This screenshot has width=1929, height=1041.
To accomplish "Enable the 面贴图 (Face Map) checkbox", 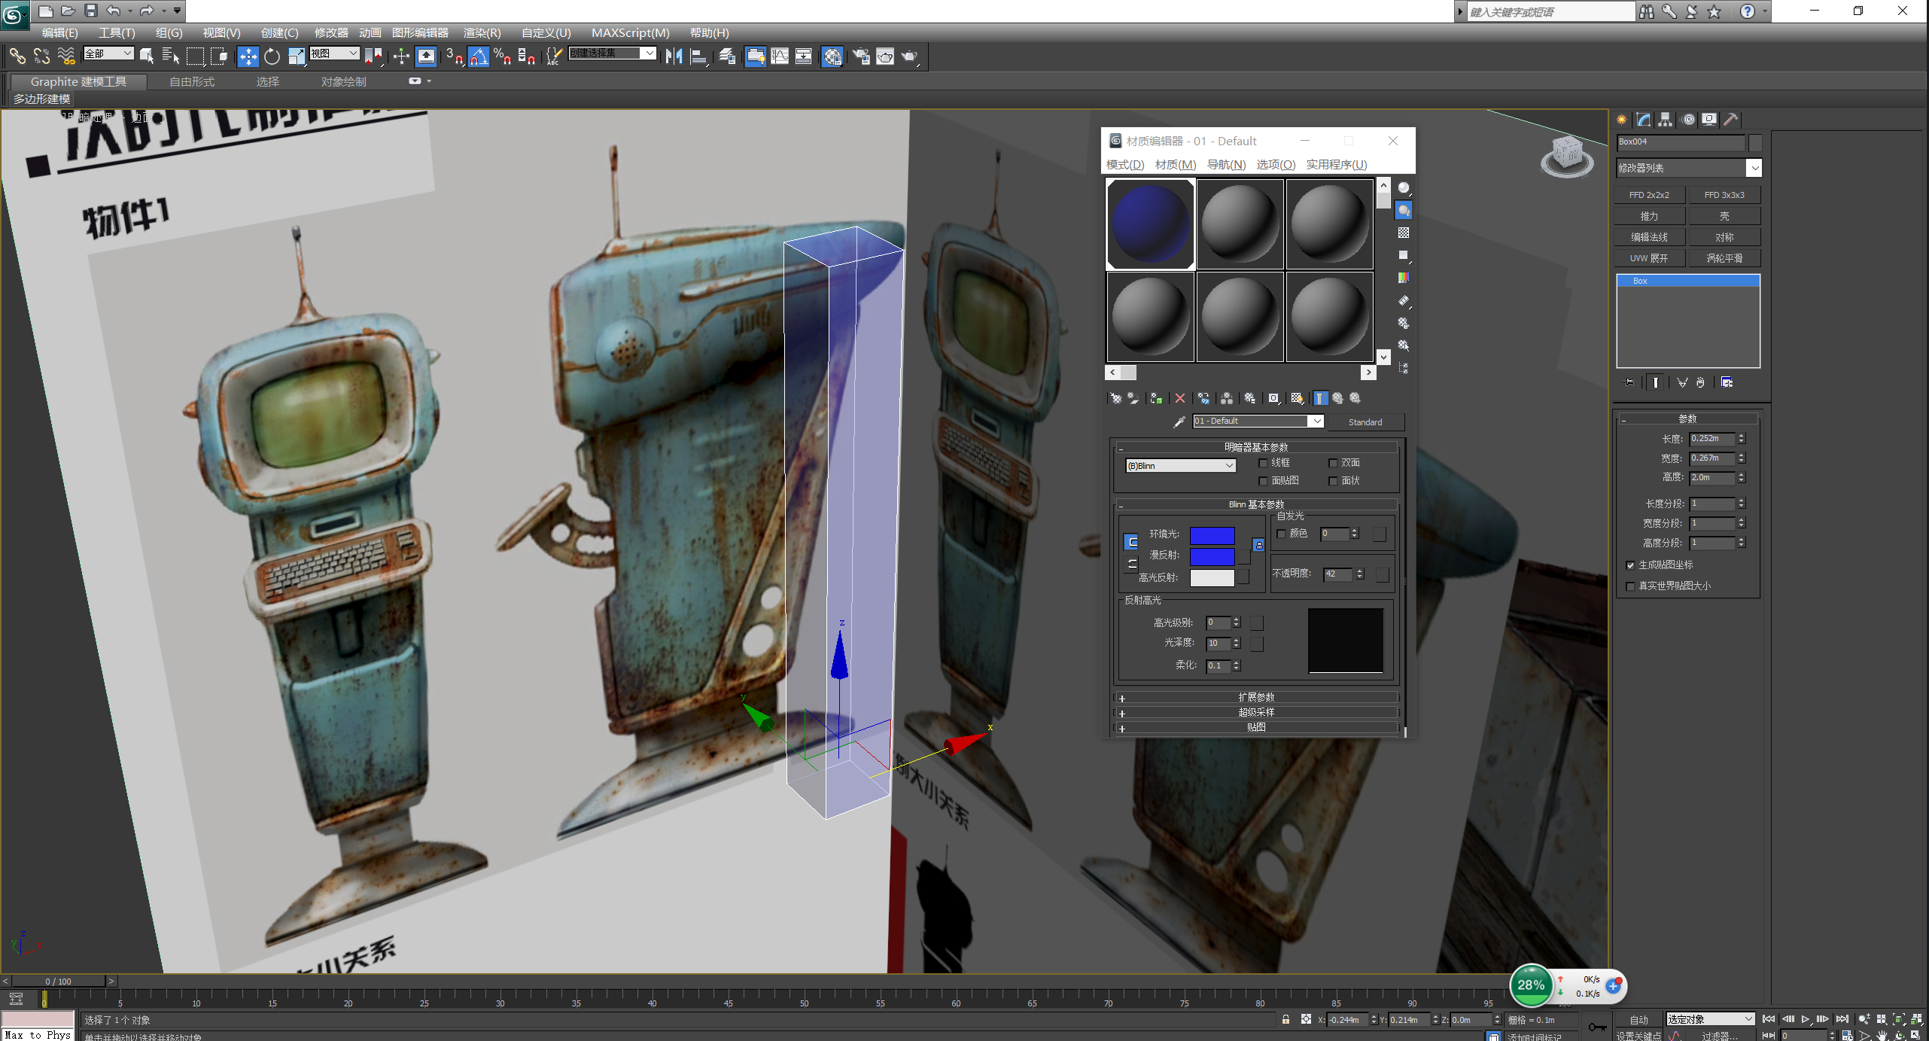I will tap(1263, 481).
